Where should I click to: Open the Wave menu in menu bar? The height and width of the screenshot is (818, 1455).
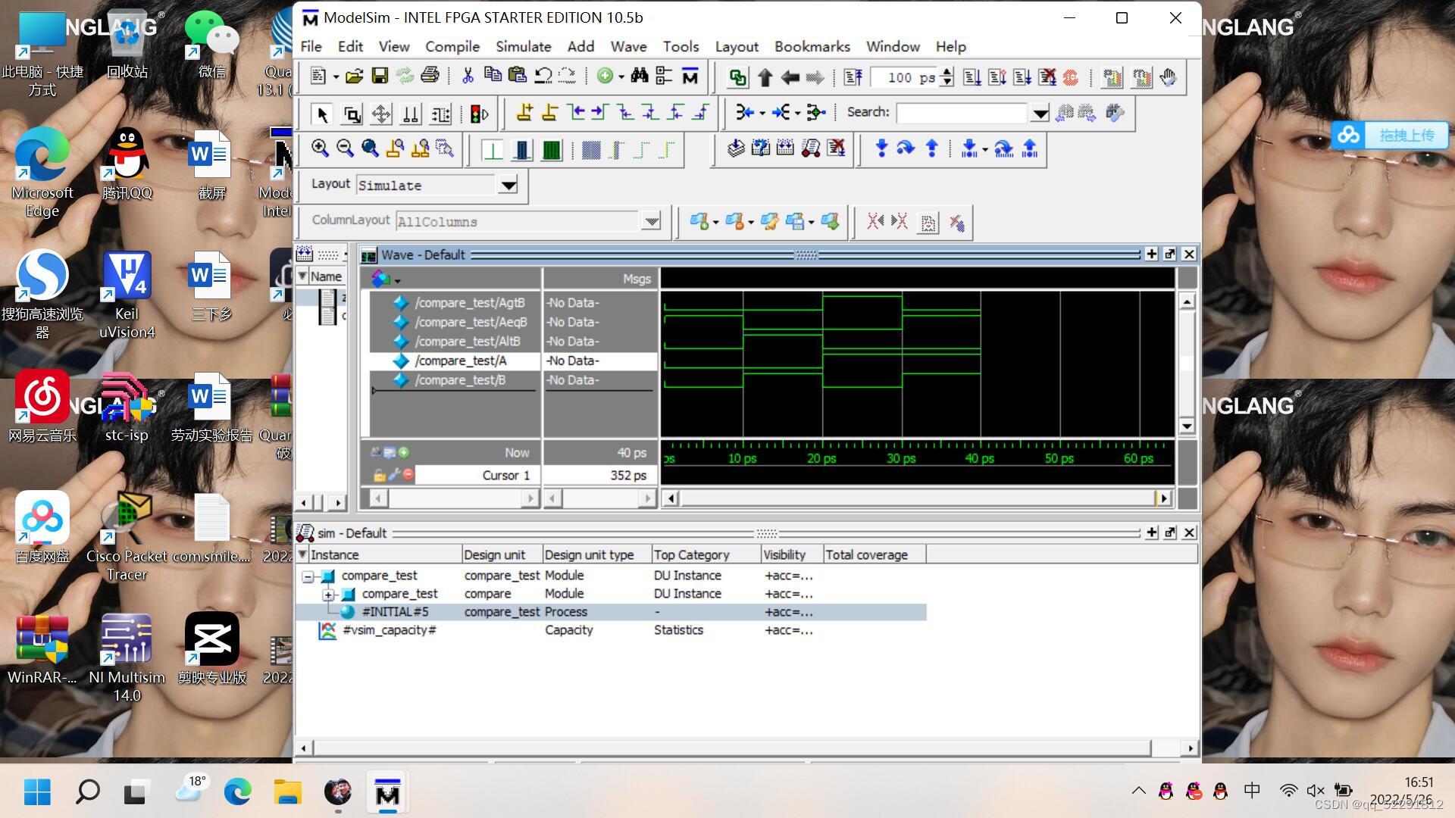(628, 46)
